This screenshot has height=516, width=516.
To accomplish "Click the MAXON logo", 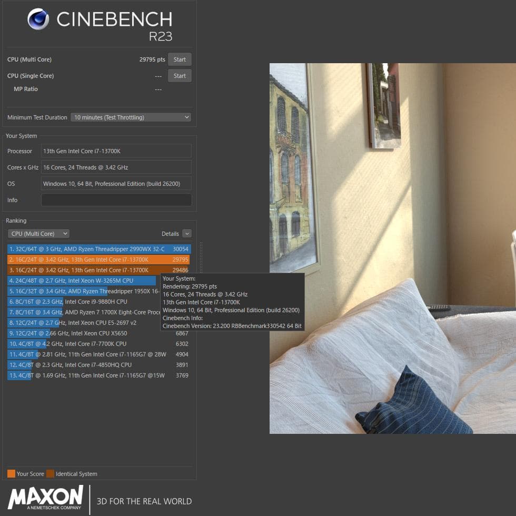I will tap(45, 498).
